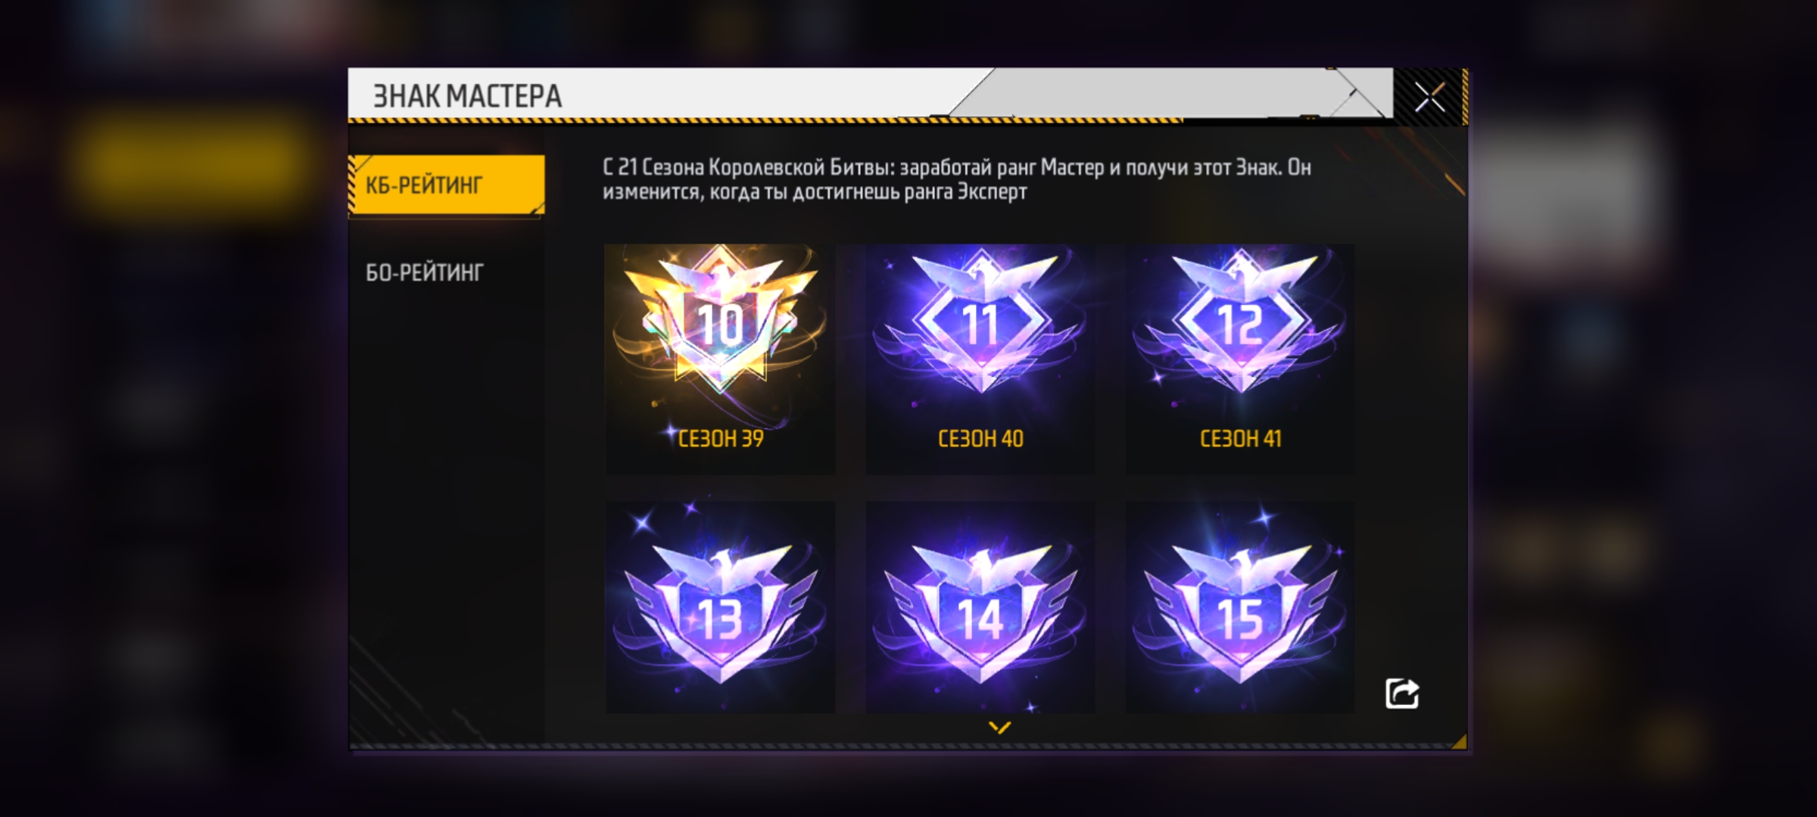
Task: Click the share icon beside badge 15
Action: (x=1401, y=693)
